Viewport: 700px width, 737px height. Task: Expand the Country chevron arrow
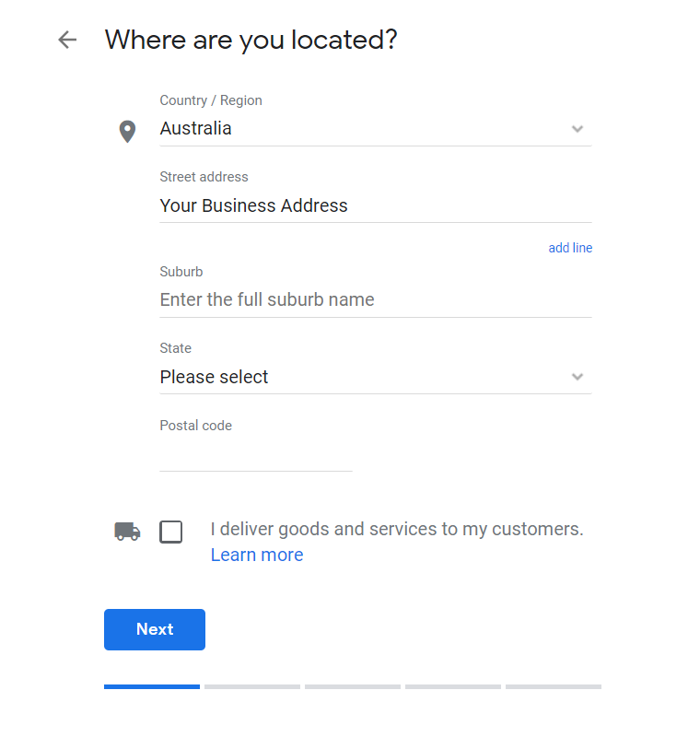577,128
